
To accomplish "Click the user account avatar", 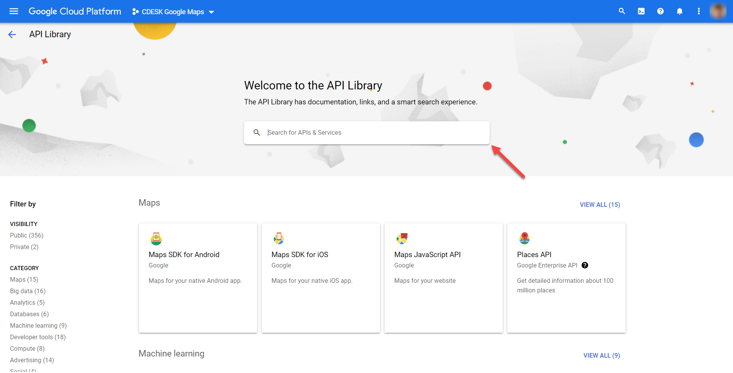I will pos(718,11).
